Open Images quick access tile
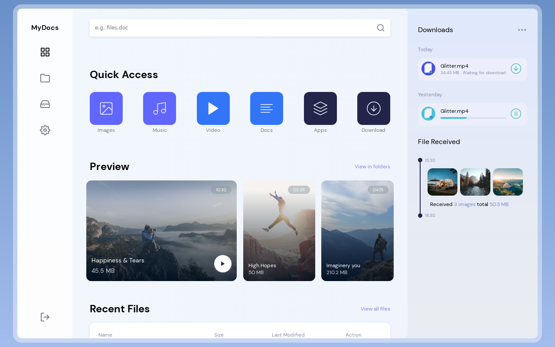 tap(106, 108)
